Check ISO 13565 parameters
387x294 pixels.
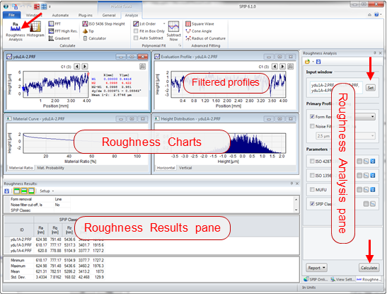coord(312,176)
